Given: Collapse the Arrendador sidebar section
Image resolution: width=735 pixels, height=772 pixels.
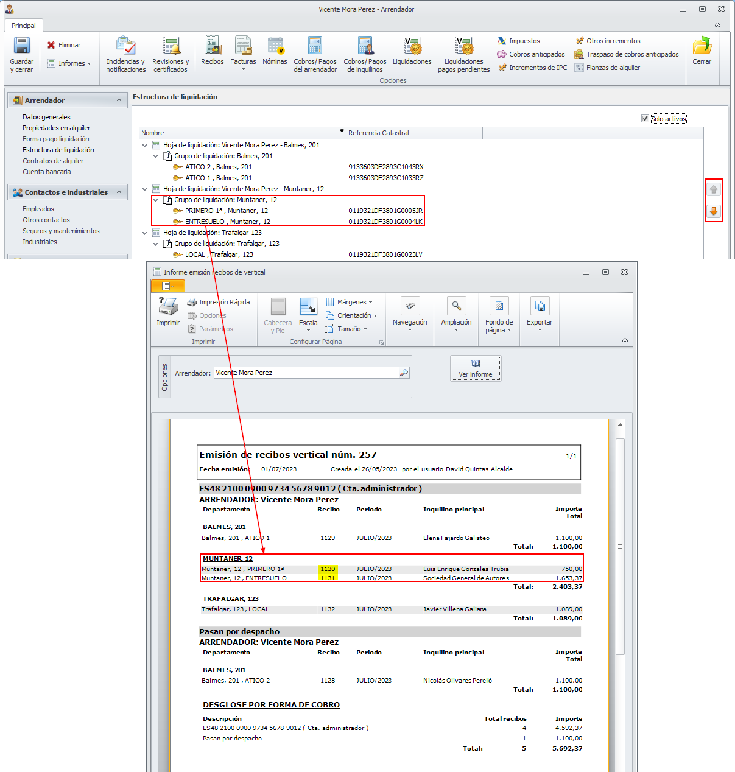Looking at the screenshot, I should pos(119,100).
